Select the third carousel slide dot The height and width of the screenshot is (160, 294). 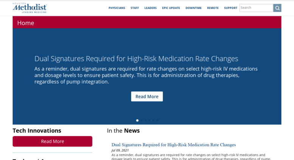[145, 120]
